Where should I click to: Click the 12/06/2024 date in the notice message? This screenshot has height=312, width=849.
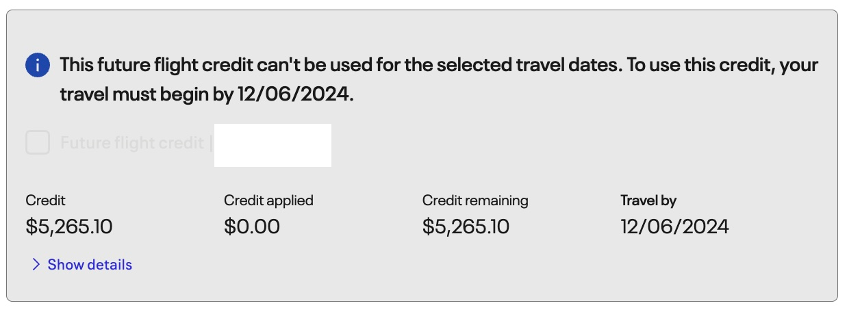(294, 95)
